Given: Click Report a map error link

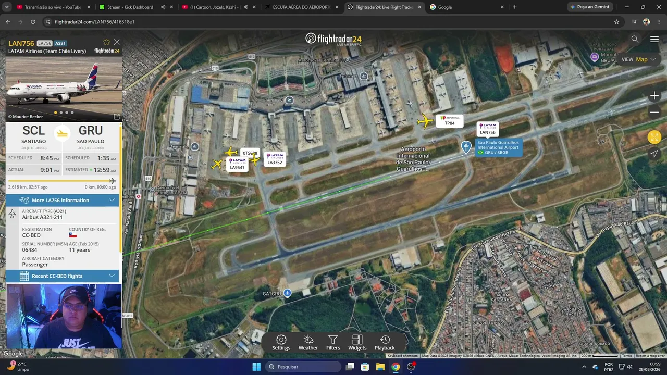Looking at the screenshot, I should (650, 356).
